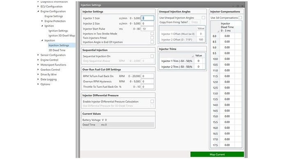283x159 pixels.
Task: Select dead time cell for 16.0 volts
Action: (x=227, y=128)
